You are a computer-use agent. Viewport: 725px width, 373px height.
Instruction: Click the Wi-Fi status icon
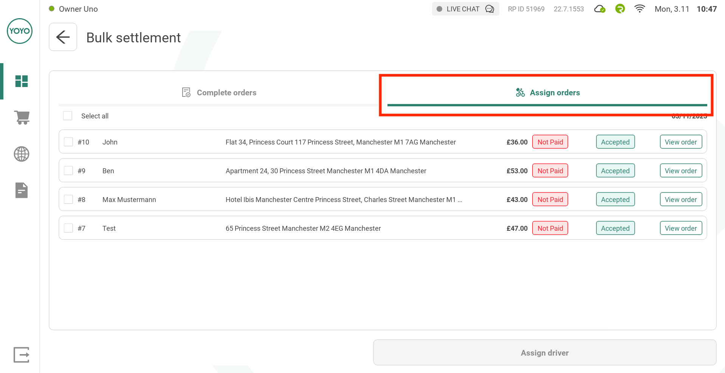[x=639, y=9]
